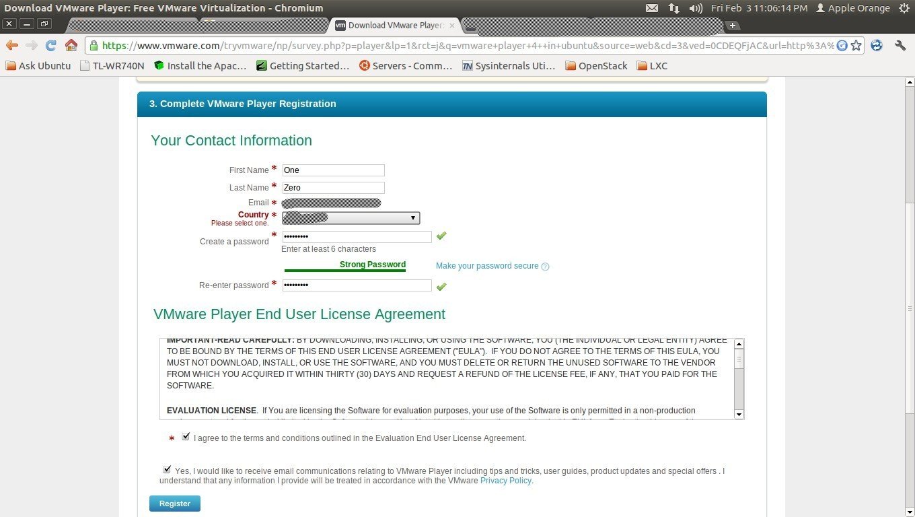915x517 pixels.
Task: Click the help icon beside password secure link
Action: 545,267
